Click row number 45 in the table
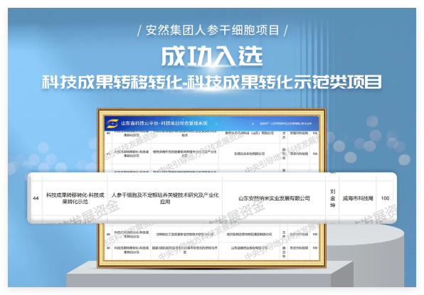 click(x=108, y=234)
